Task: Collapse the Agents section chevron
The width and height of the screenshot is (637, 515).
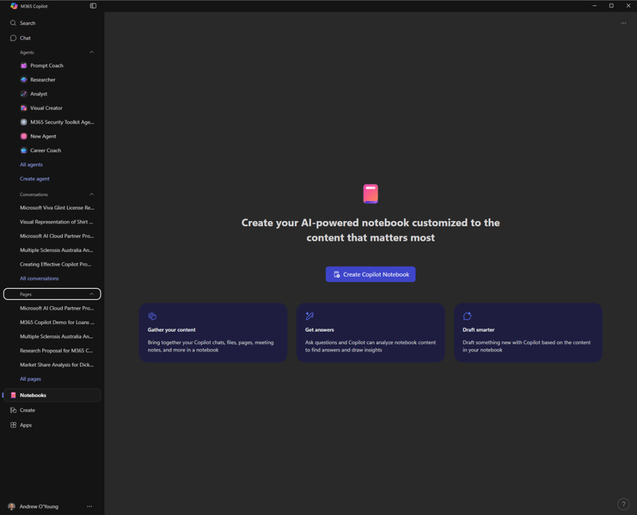Action: click(x=92, y=52)
